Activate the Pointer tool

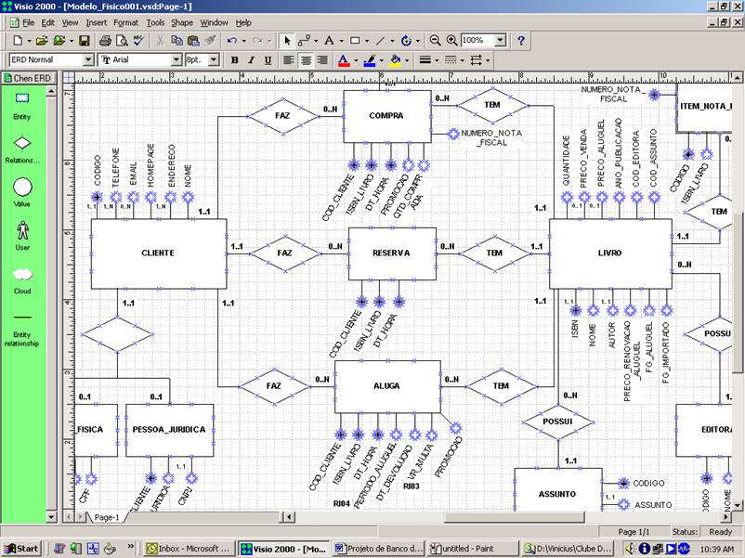(287, 41)
